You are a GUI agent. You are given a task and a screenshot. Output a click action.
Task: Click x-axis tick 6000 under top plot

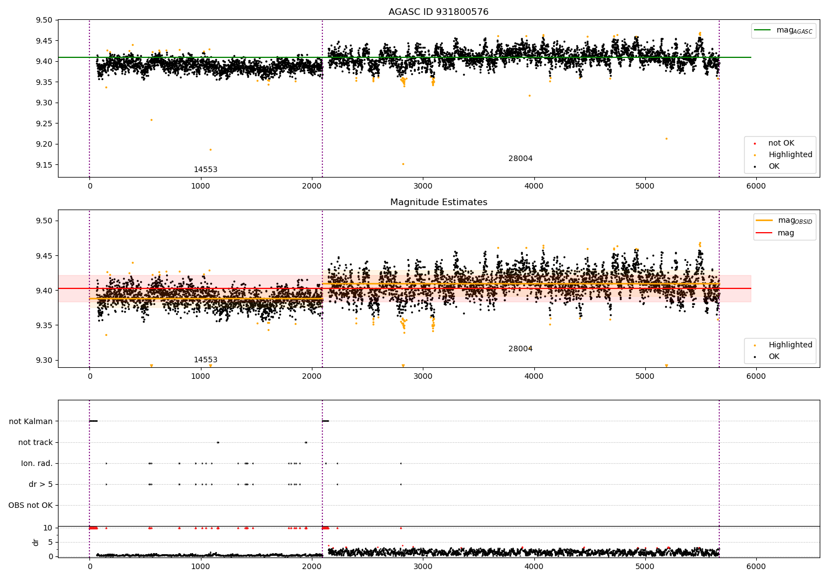[756, 186]
